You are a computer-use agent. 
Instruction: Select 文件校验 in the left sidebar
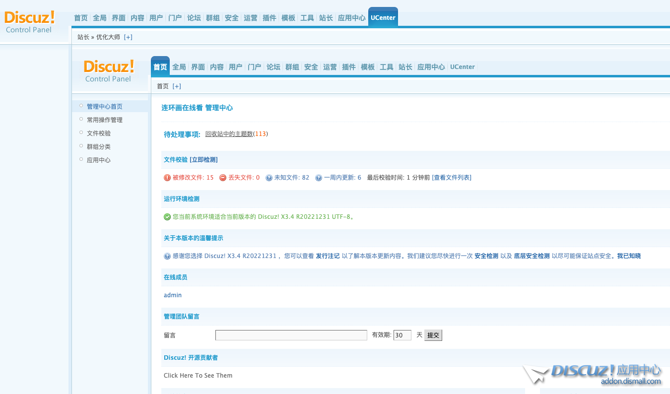[x=99, y=133]
